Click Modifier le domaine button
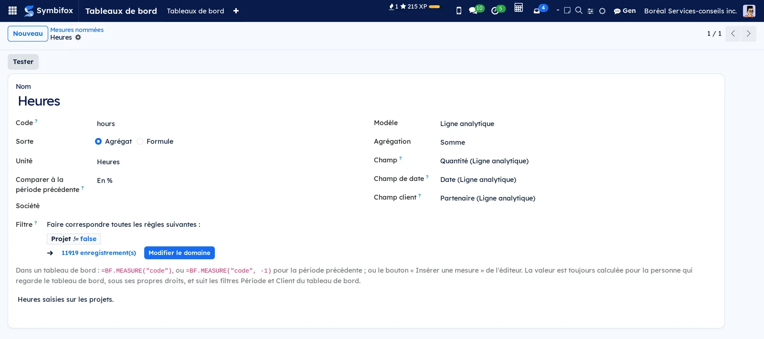The height and width of the screenshot is (339, 764). 180,253
